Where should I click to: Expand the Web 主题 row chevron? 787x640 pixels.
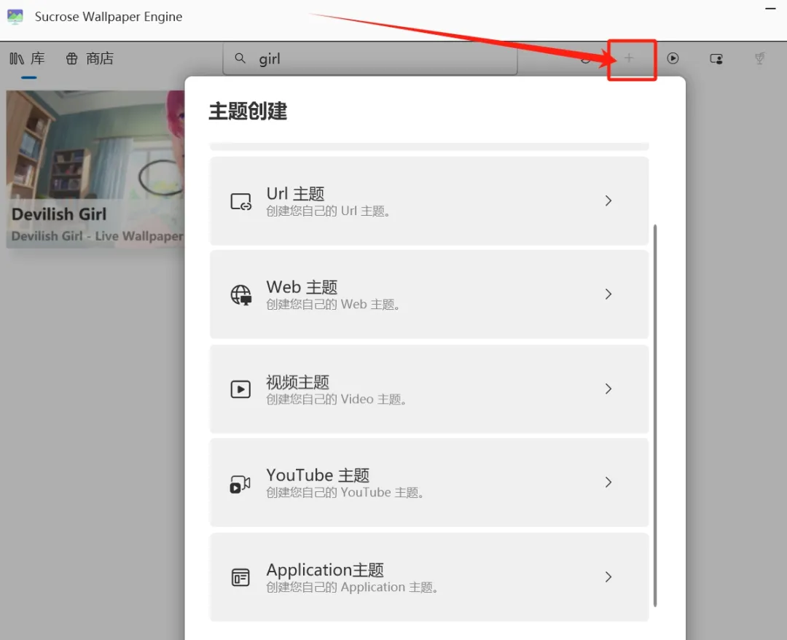pyautogui.click(x=608, y=294)
